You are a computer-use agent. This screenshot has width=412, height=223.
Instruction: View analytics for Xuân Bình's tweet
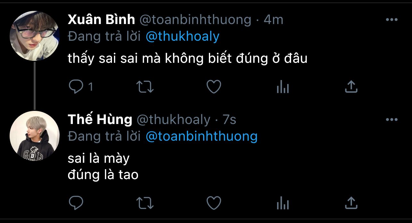(x=283, y=87)
